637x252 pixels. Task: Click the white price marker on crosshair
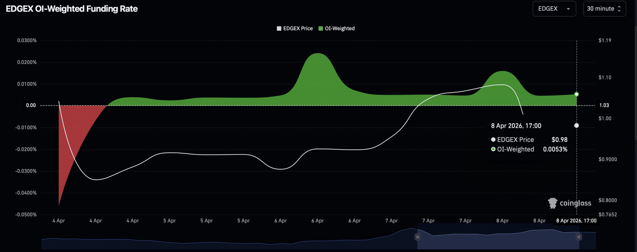point(576,125)
